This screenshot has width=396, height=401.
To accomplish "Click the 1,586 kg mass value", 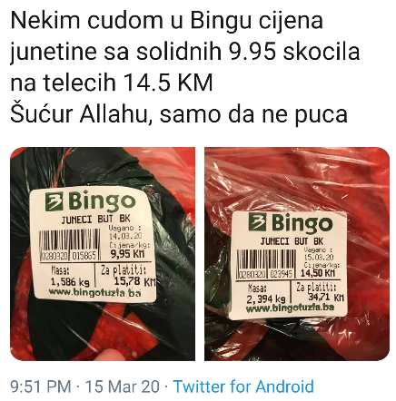I will coord(70,282).
